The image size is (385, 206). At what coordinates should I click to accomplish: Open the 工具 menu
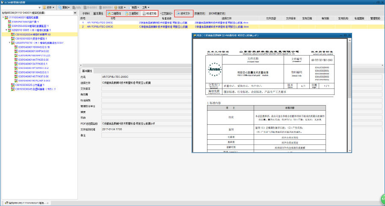coord(146,8)
